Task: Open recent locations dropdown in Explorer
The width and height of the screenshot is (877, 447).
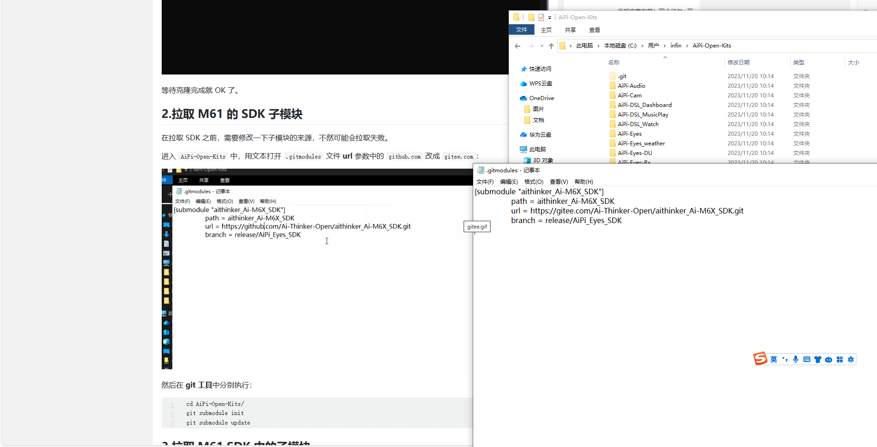Action: (542, 46)
